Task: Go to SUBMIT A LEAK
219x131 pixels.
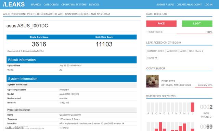Action: pos(165,4)
